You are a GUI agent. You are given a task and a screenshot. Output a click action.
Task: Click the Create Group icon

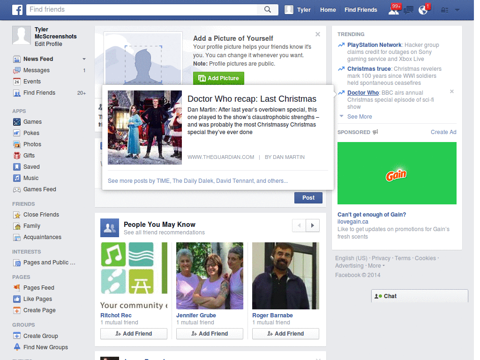[17, 336]
